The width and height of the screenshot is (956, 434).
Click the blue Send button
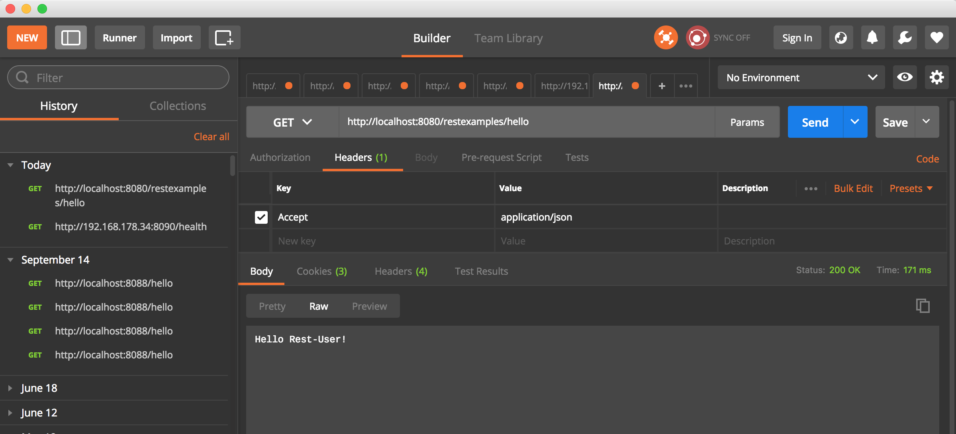coord(815,122)
